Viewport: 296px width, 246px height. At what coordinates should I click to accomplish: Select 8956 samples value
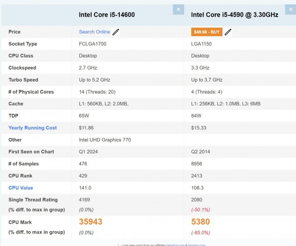tap(197, 164)
